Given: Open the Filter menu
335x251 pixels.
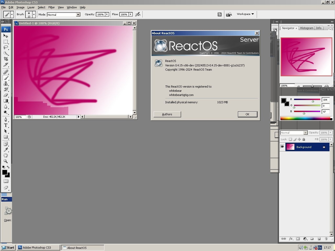Looking at the screenshot, I should 51,7.
